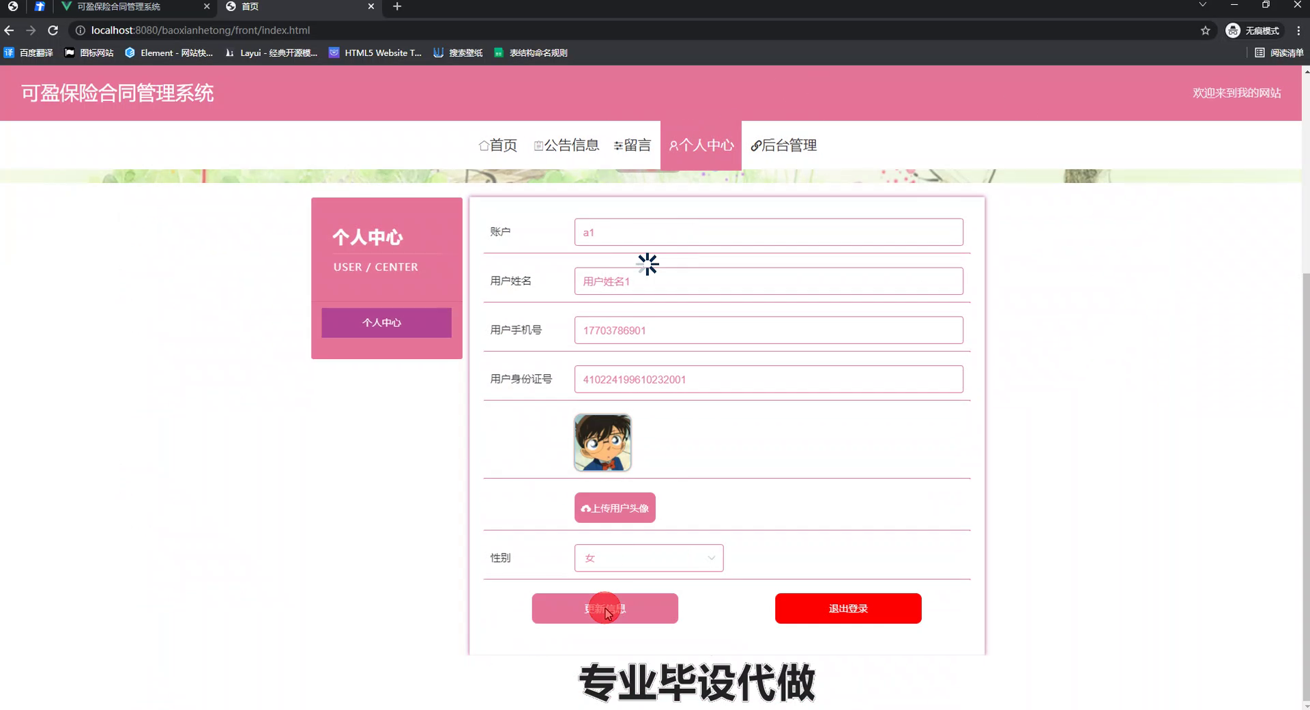The image size is (1310, 710).
Task: Close the 首页 tab
Action: click(370, 6)
